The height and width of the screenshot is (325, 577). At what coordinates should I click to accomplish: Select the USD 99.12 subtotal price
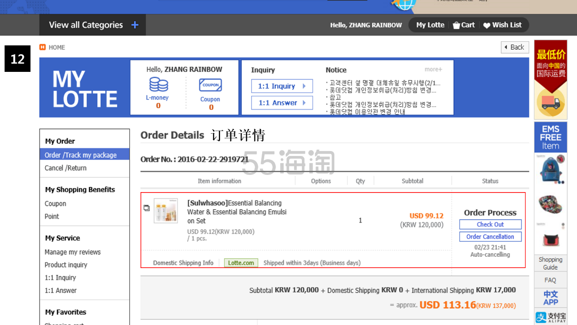[426, 216]
